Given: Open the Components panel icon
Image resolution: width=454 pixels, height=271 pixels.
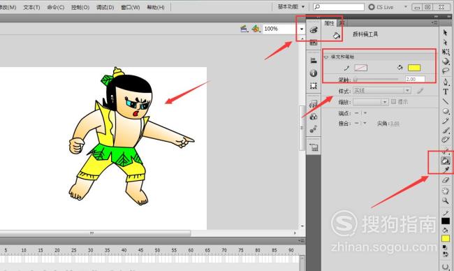Looking at the screenshot, I should [314, 117].
